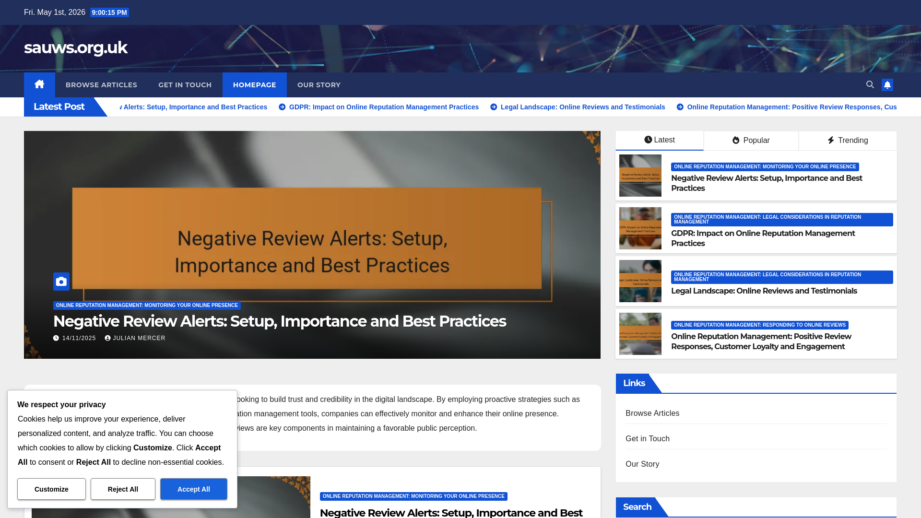Click the category badge above the featured headline
The width and height of the screenshot is (921, 518).
147,305
